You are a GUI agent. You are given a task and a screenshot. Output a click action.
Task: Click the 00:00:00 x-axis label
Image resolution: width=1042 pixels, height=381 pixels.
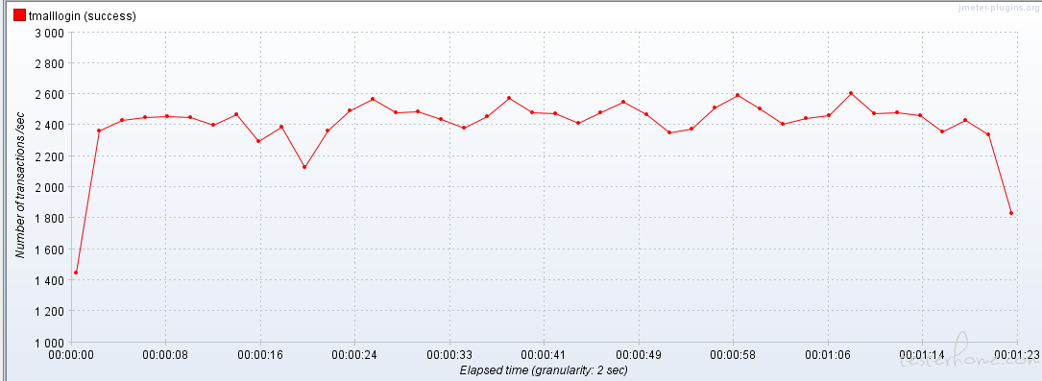71,354
